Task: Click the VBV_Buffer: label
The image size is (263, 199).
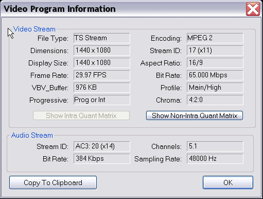Action: [x=50, y=88]
